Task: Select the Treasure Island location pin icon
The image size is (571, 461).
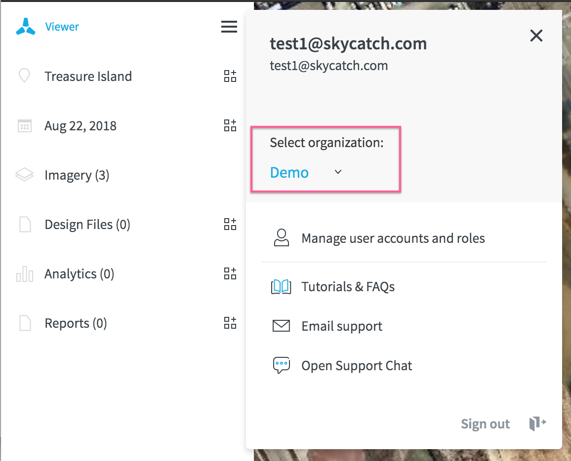Action: pos(24,76)
